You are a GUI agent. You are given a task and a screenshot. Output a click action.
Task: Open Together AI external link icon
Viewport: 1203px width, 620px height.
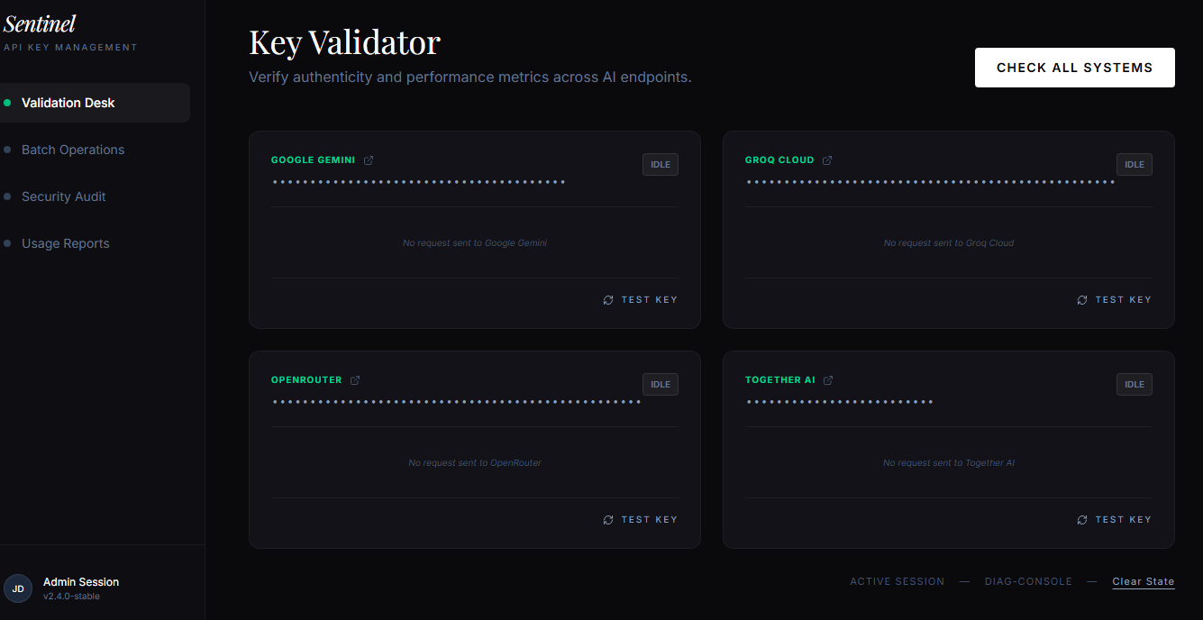coord(828,380)
